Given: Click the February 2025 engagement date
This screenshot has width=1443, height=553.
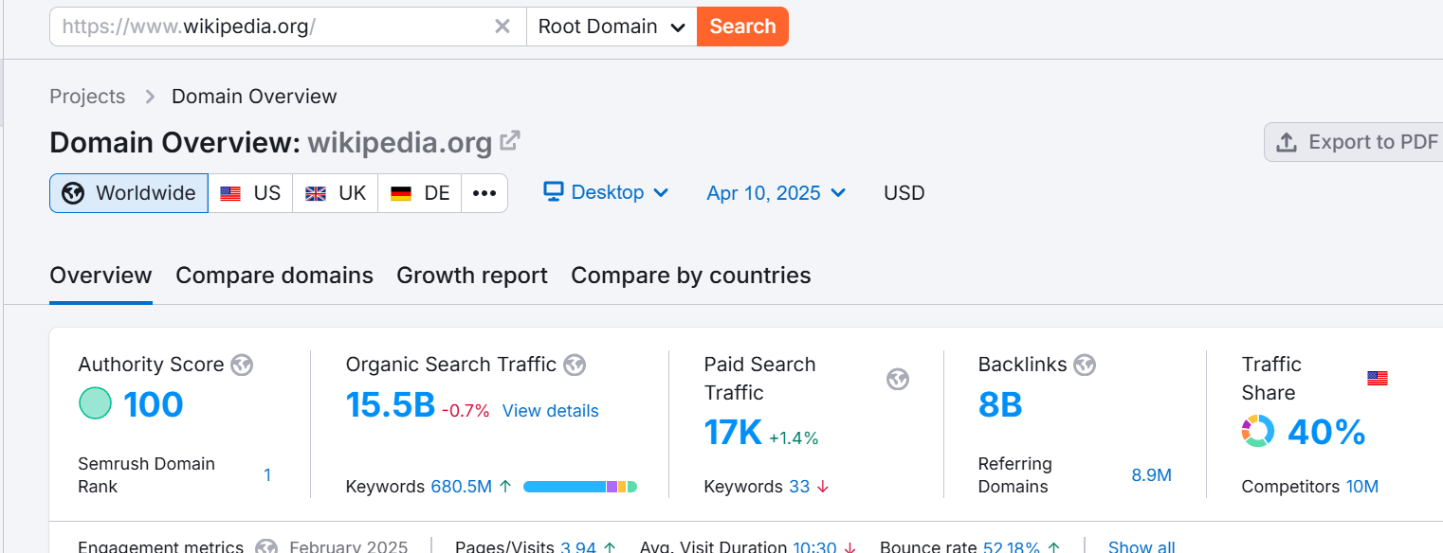Looking at the screenshot, I should (x=349, y=547).
